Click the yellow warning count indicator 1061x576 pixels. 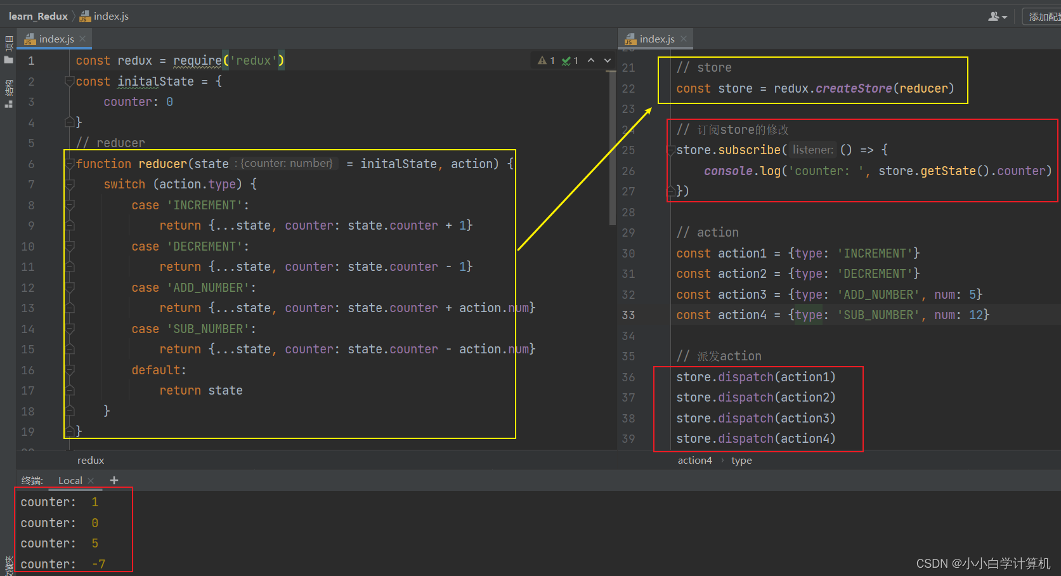point(547,60)
